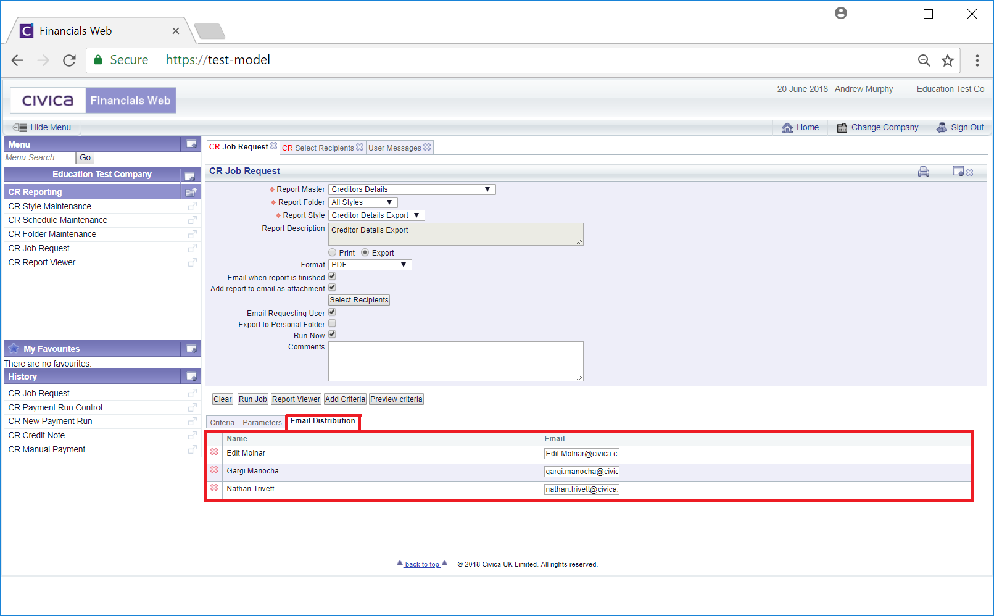
Task: Click the Education Test Company panel icon
Action: [x=190, y=176]
